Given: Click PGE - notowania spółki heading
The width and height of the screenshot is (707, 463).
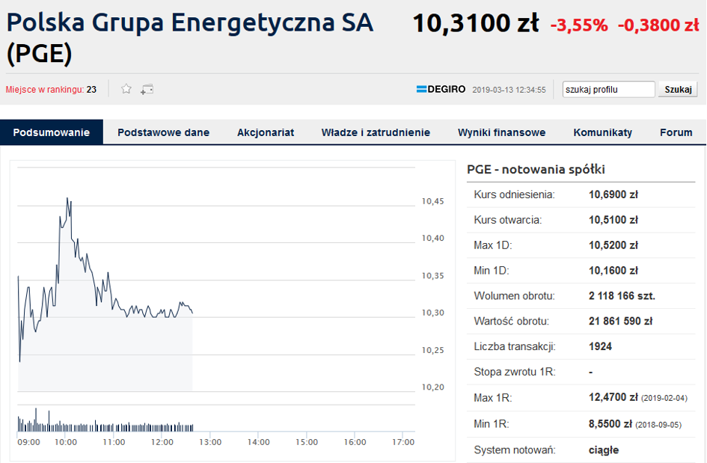Looking at the screenshot, I should pyautogui.click(x=536, y=170).
